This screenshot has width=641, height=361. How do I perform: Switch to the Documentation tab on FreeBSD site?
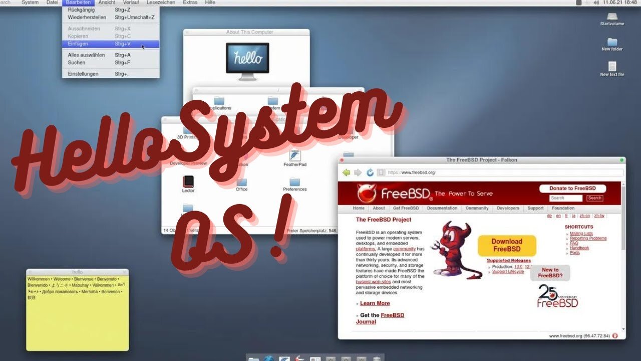(x=442, y=208)
